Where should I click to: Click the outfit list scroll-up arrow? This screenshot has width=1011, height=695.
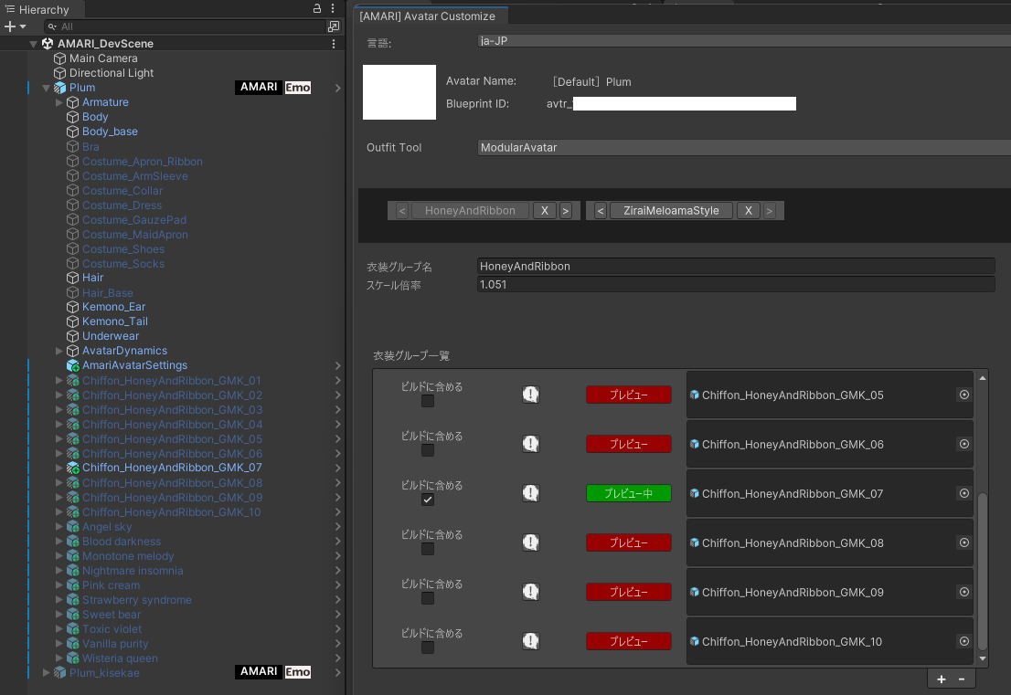(982, 378)
